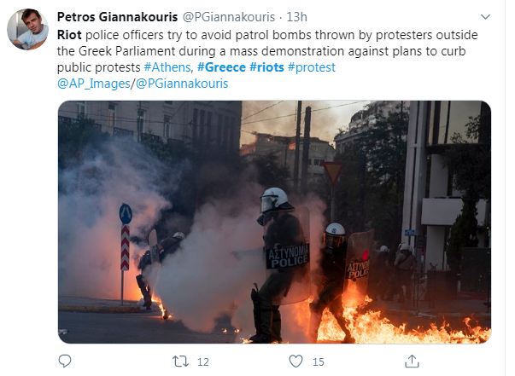Follow the #Greece hashtag link
515x376 pixels.
click(221, 67)
